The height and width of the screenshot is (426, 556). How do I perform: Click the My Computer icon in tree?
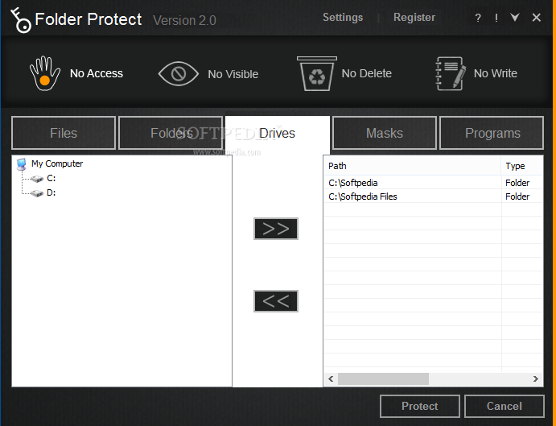pyautogui.click(x=22, y=164)
